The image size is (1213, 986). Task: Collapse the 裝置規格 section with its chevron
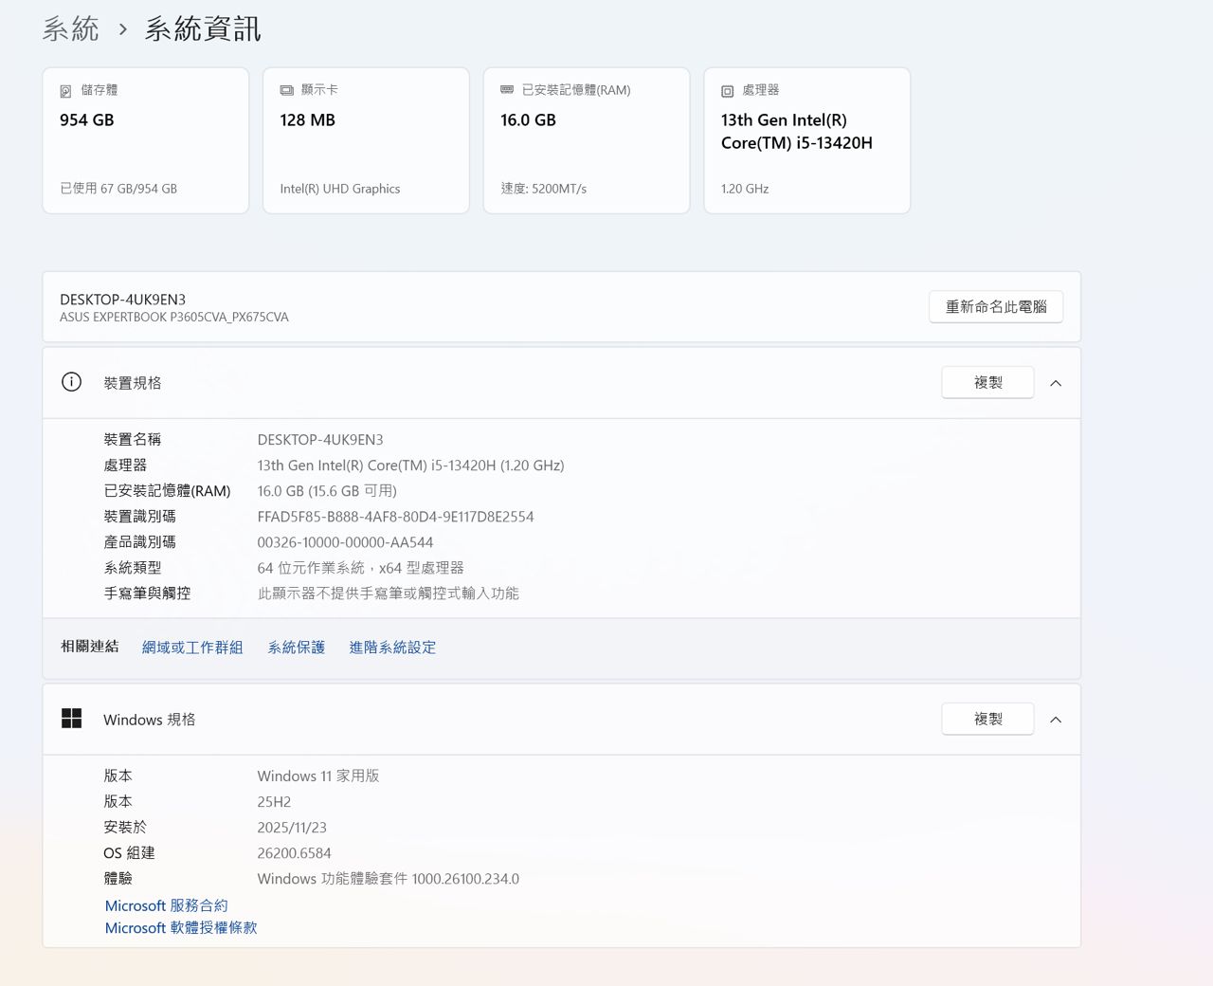(x=1056, y=383)
